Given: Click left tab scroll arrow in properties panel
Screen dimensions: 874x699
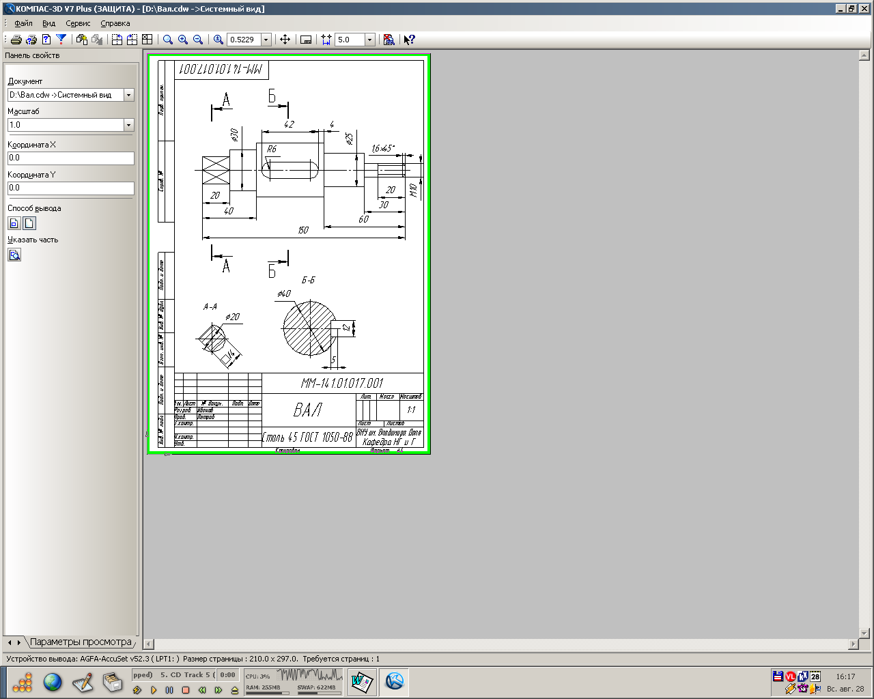Looking at the screenshot, I should click(10, 642).
